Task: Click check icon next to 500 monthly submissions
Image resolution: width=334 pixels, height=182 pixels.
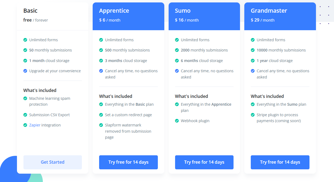Action: [x=101, y=50]
